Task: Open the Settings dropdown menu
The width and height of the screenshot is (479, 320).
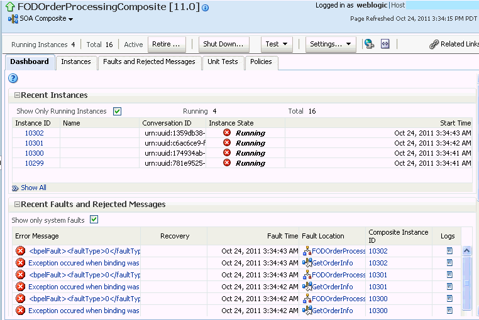Action: pyautogui.click(x=331, y=45)
